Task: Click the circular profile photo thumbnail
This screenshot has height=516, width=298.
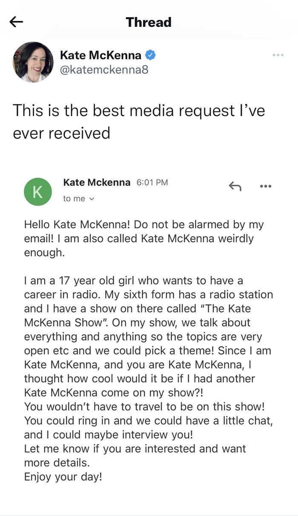Action: tap(33, 61)
